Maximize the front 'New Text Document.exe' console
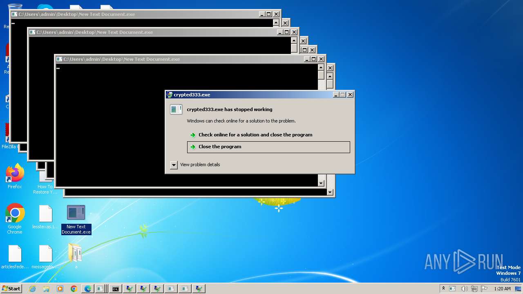The height and width of the screenshot is (294, 523). 314,59
